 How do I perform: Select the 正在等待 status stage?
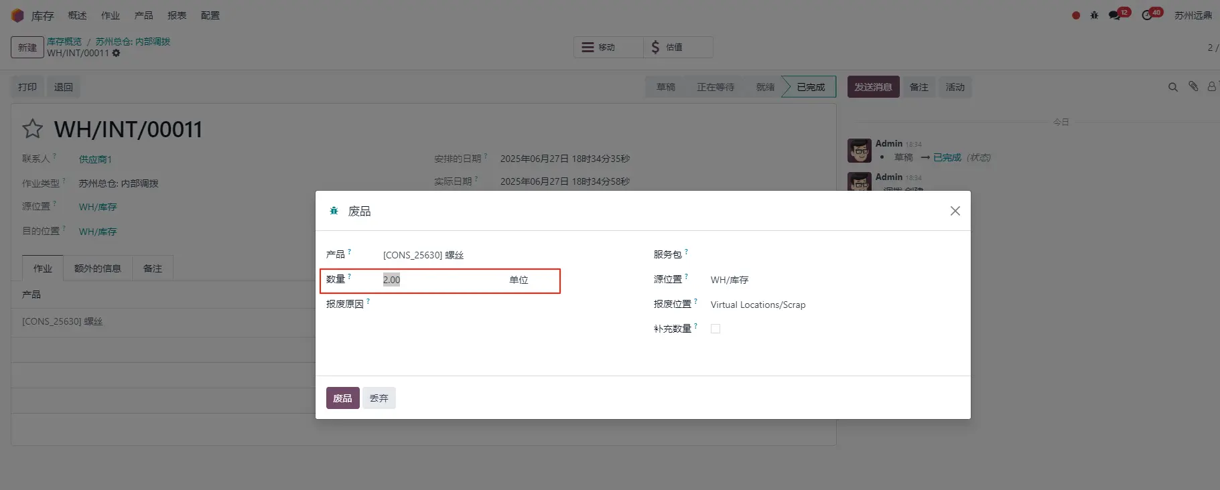[716, 87]
